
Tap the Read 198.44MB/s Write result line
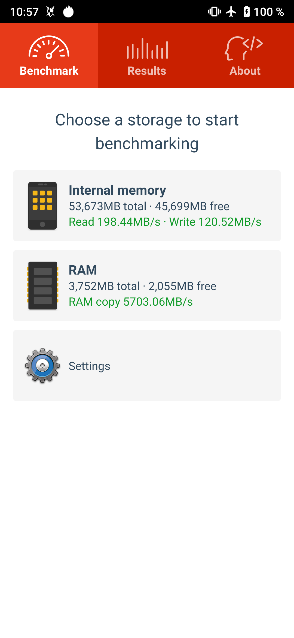(x=165, y=222)
